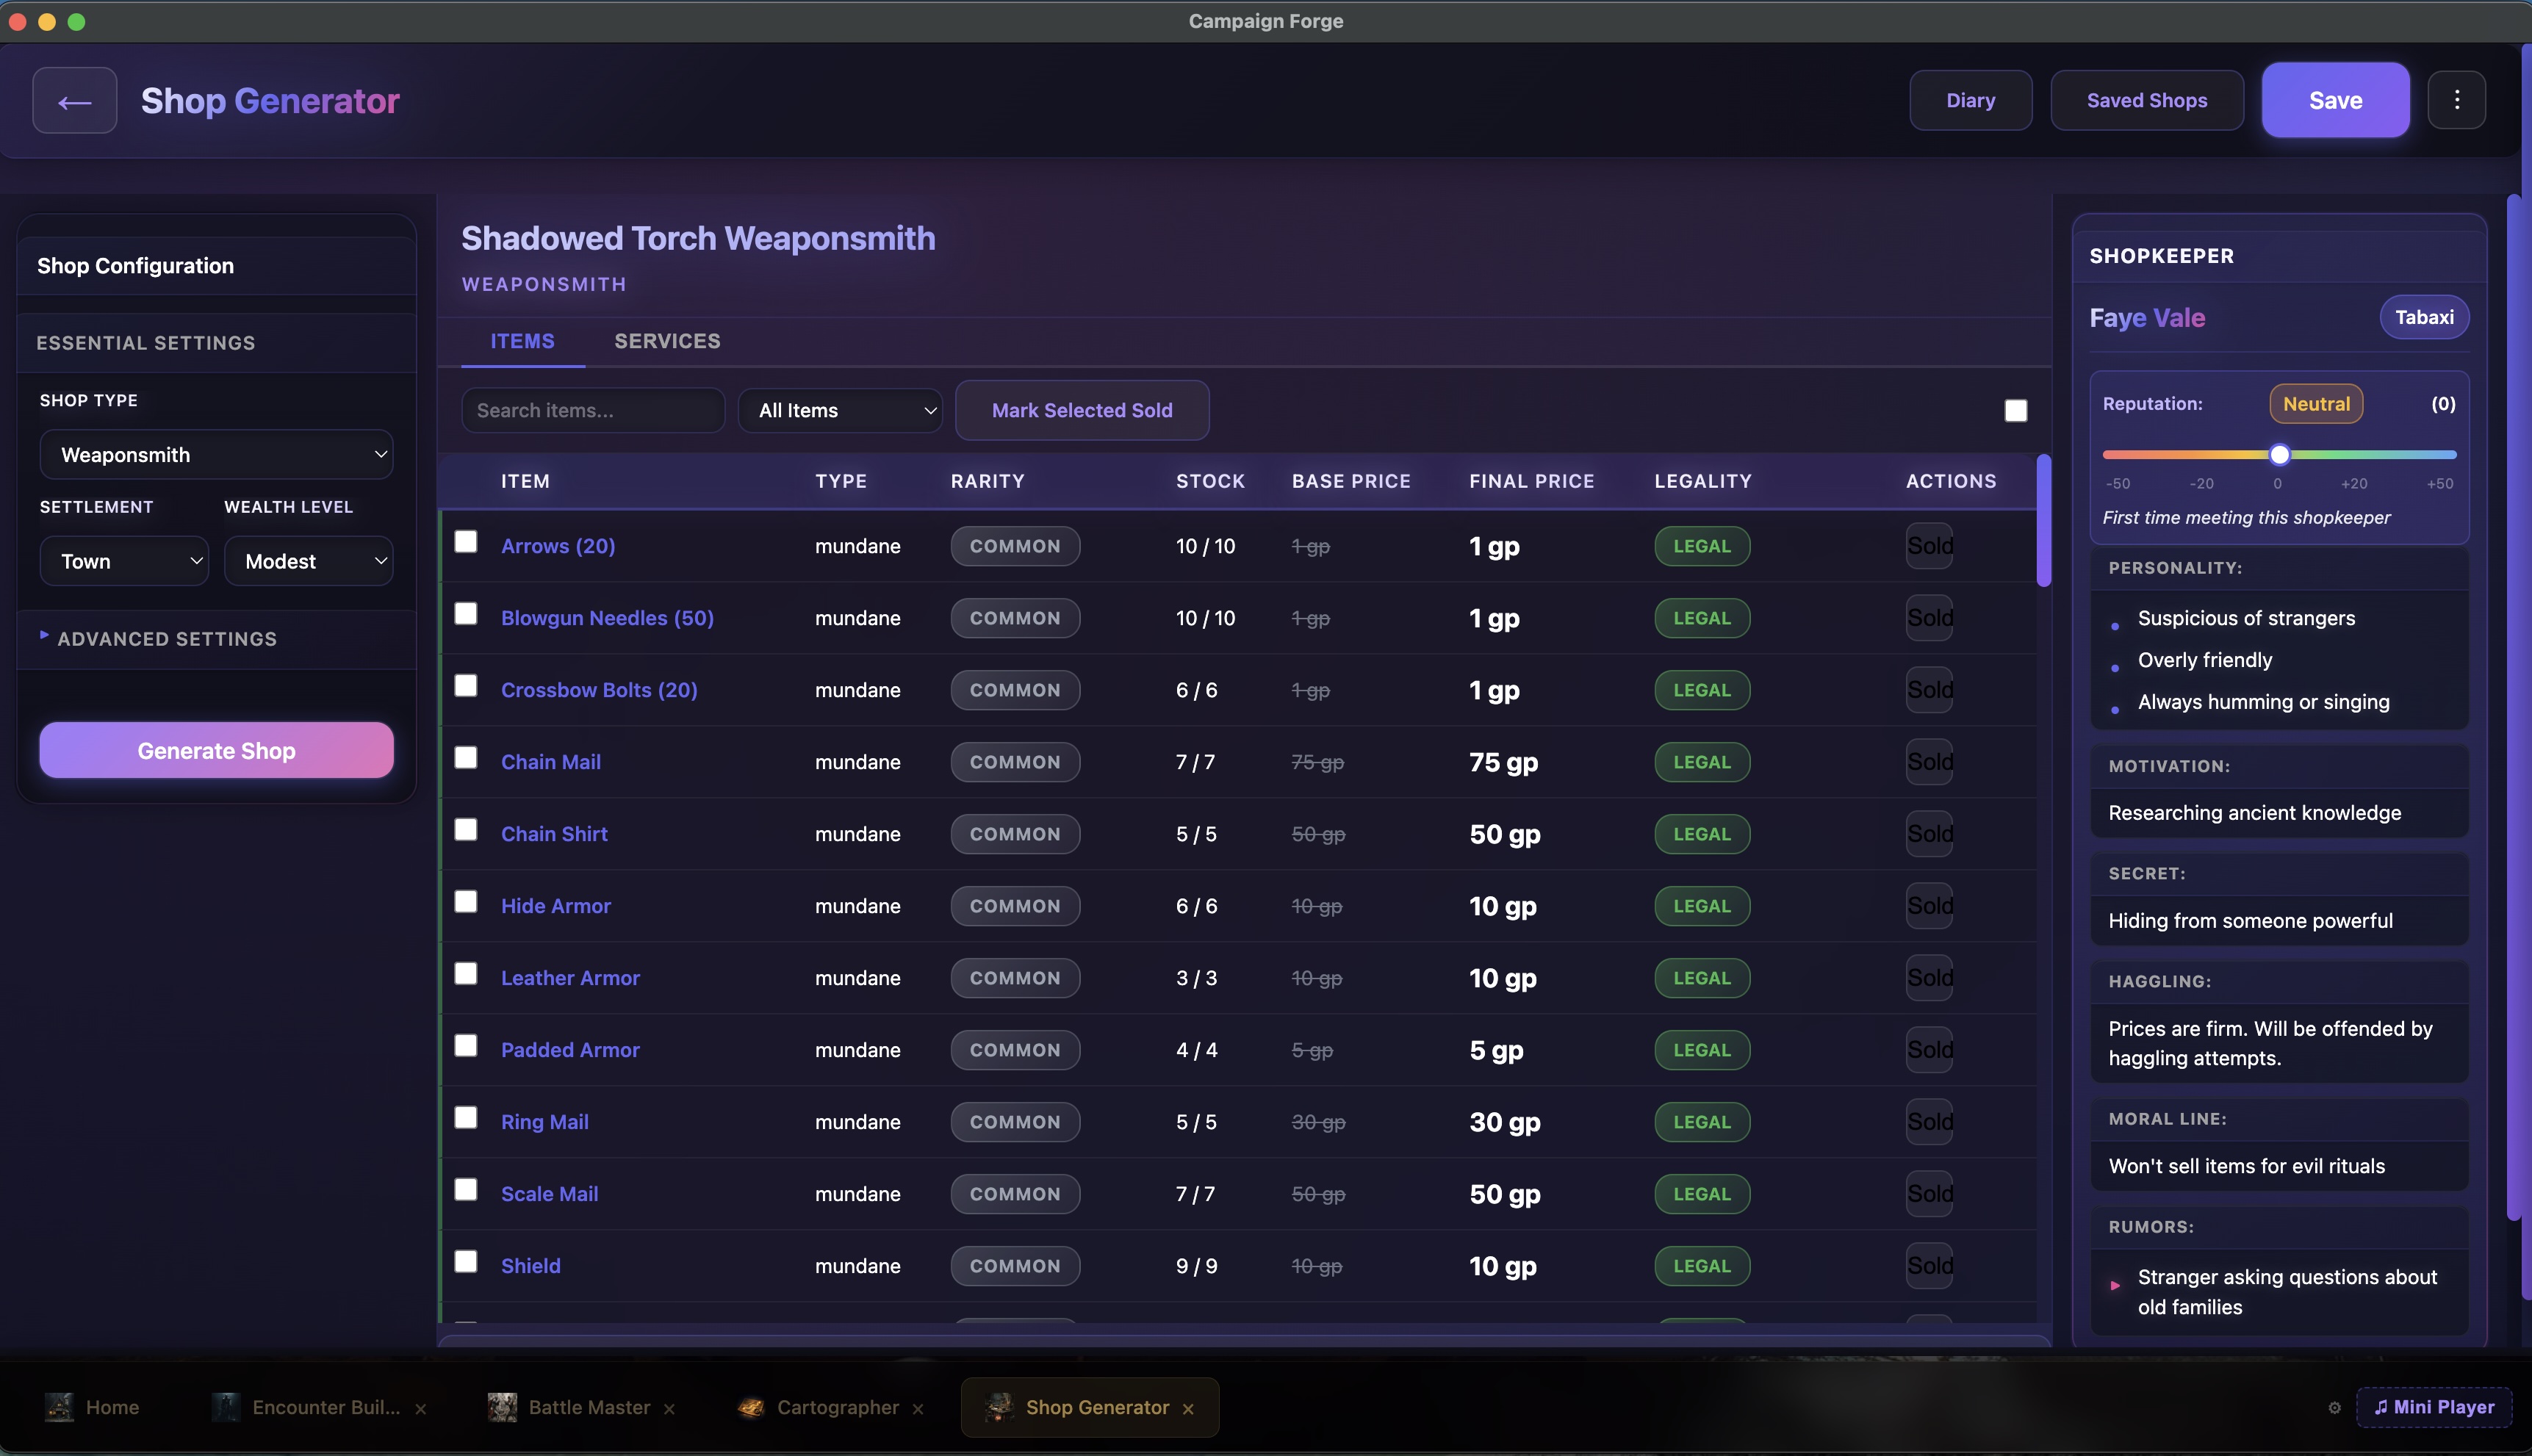Click the Generate Shop button

point(216,751)
